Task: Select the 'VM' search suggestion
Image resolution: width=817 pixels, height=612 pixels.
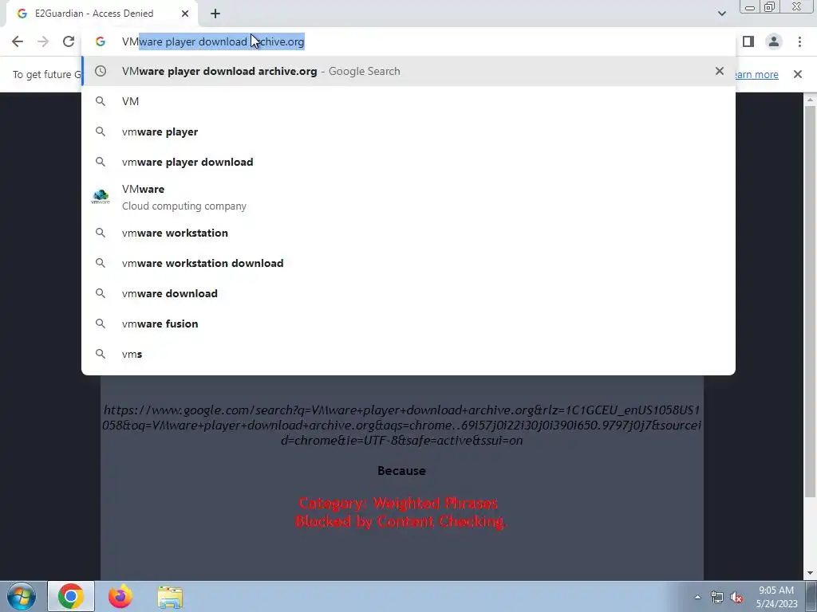Action: coord(408,101)
